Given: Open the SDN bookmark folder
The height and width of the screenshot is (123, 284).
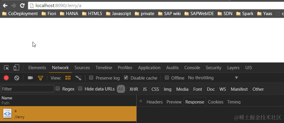Looking at the screenshot, I should pos(225,14).
